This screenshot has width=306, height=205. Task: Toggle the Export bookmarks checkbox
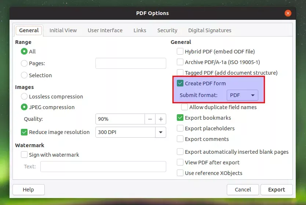coord(180,118)
